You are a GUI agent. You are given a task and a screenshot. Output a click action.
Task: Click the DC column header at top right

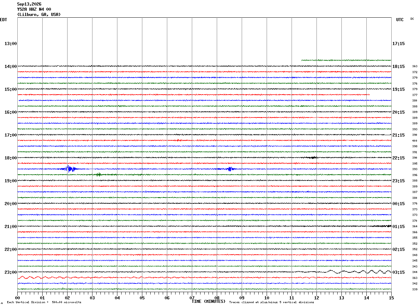point(412,19)
